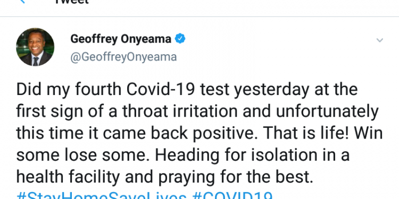This screenshot has height=199, width=399.
Task: Click "praying for the best" text
Action: pos(234,177)
